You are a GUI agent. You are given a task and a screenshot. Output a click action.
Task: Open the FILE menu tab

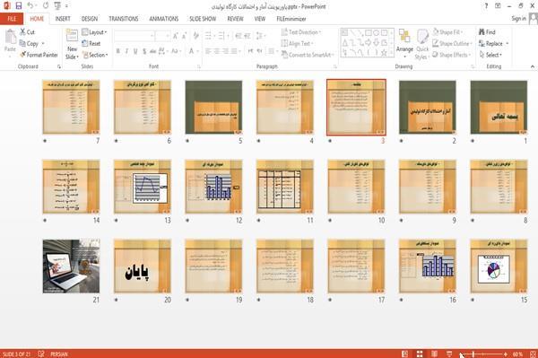(x=12, y=19)
